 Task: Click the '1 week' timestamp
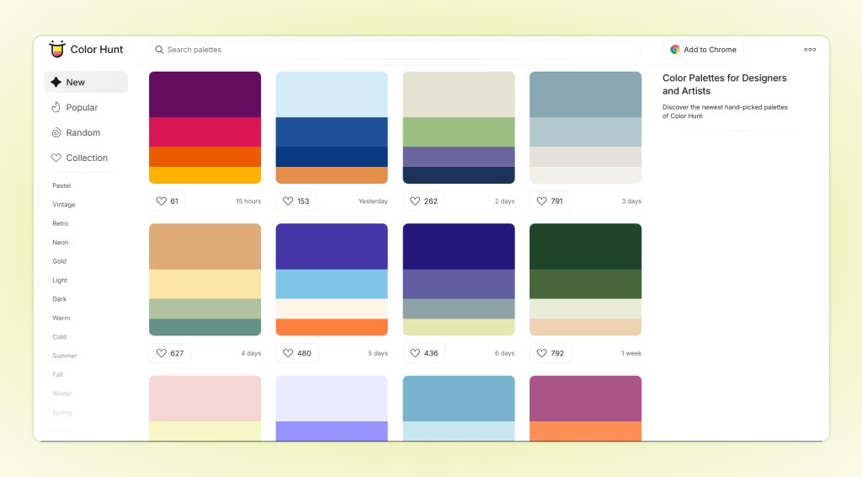[631, 353]
